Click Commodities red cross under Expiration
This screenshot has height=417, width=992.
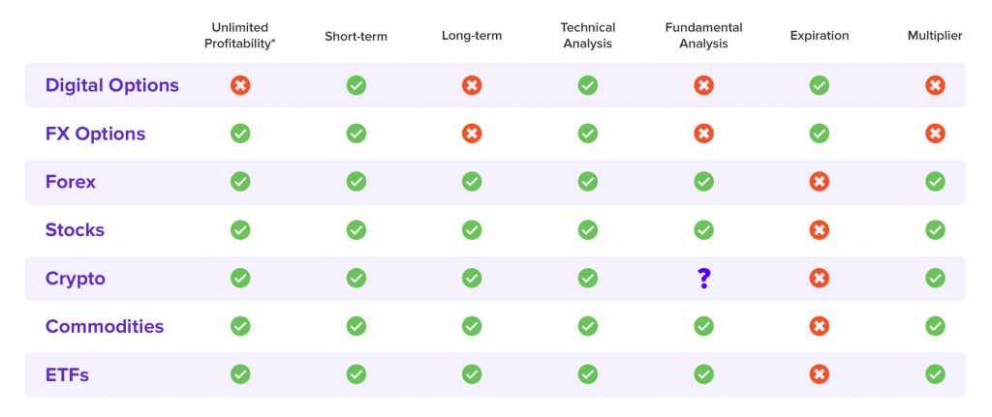[820, 327]
